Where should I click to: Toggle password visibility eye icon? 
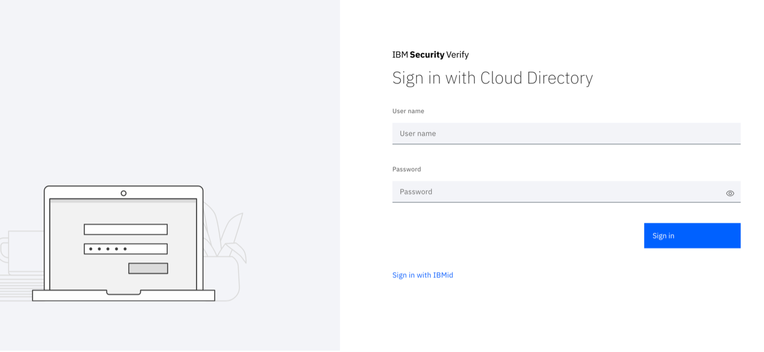click(730, 193)
